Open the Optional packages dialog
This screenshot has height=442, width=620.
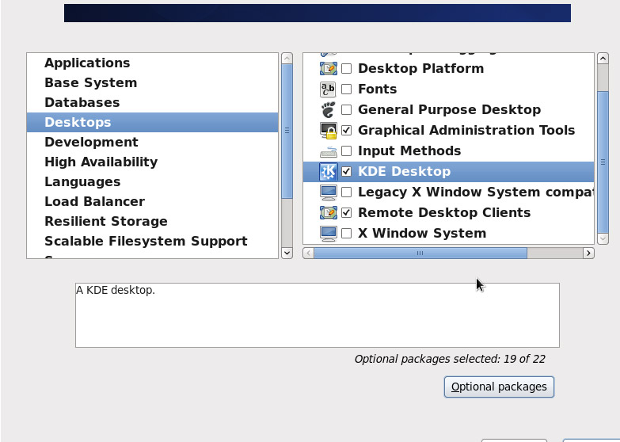tap(499, 387)
